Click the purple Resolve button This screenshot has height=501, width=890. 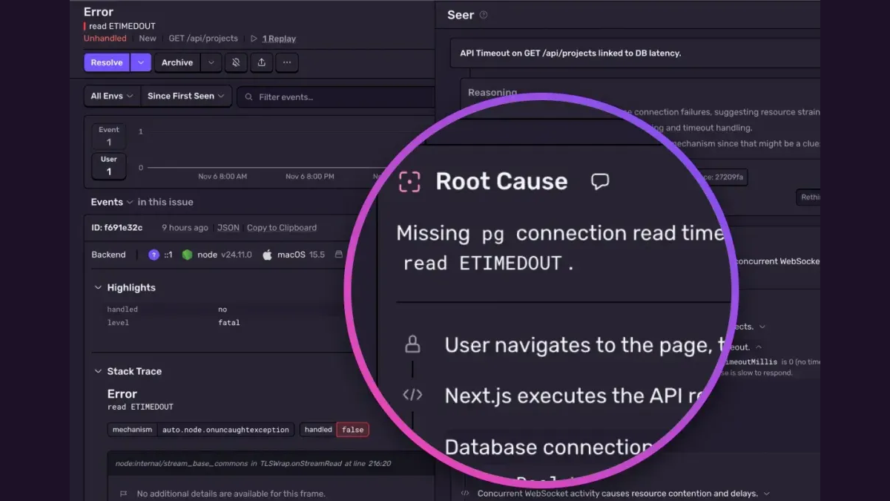pos(107,63)
